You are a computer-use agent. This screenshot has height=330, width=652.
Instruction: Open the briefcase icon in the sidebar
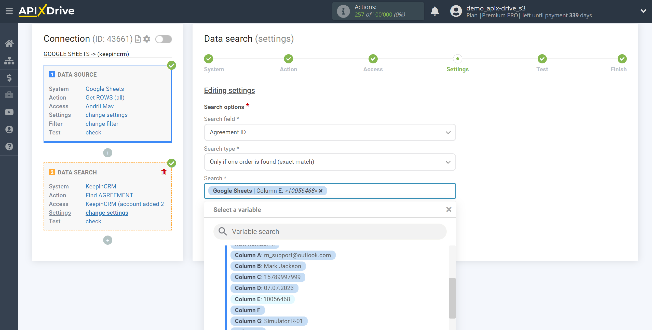coord(9,95)
